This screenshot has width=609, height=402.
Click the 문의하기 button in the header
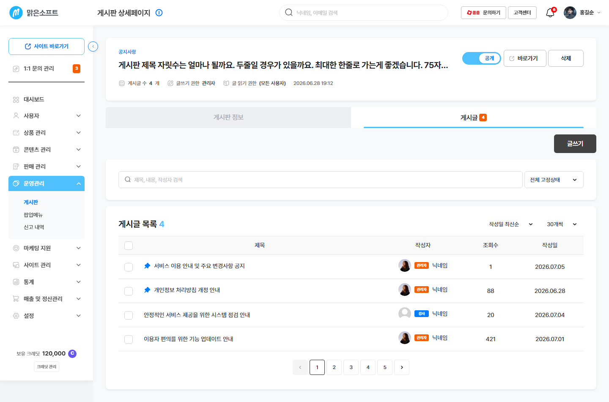point(483,13)
